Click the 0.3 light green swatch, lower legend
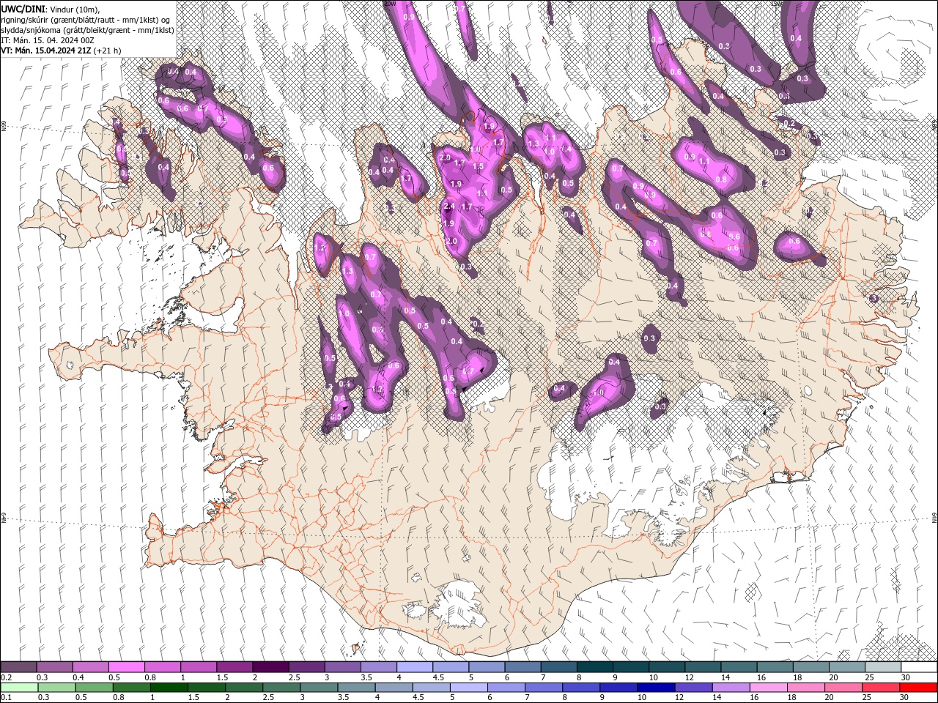The image size is (938, 703). pyautogui.click(x=56, y=688)
